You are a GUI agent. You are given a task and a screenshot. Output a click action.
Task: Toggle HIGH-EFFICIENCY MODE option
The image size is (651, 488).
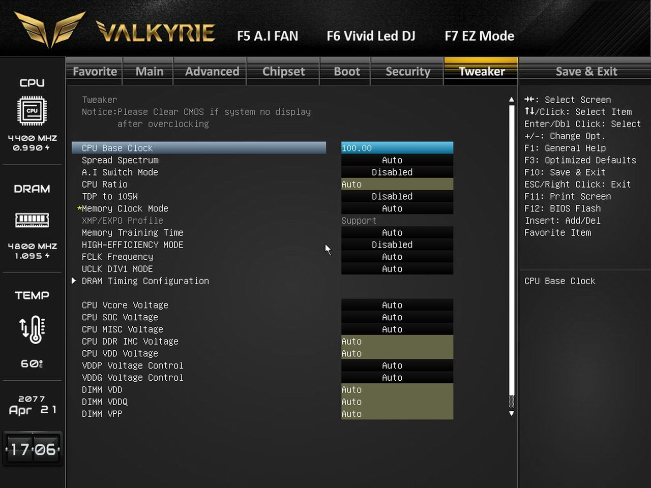coord(397,245)
